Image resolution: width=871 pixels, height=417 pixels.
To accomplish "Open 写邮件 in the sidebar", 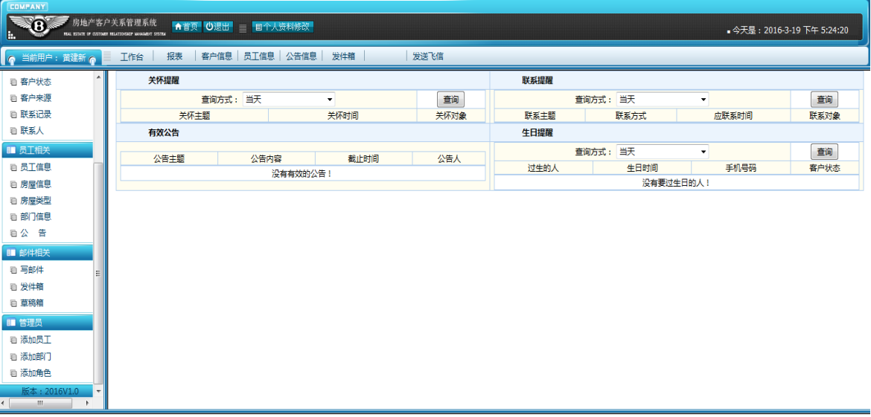I will coord(31,270).
